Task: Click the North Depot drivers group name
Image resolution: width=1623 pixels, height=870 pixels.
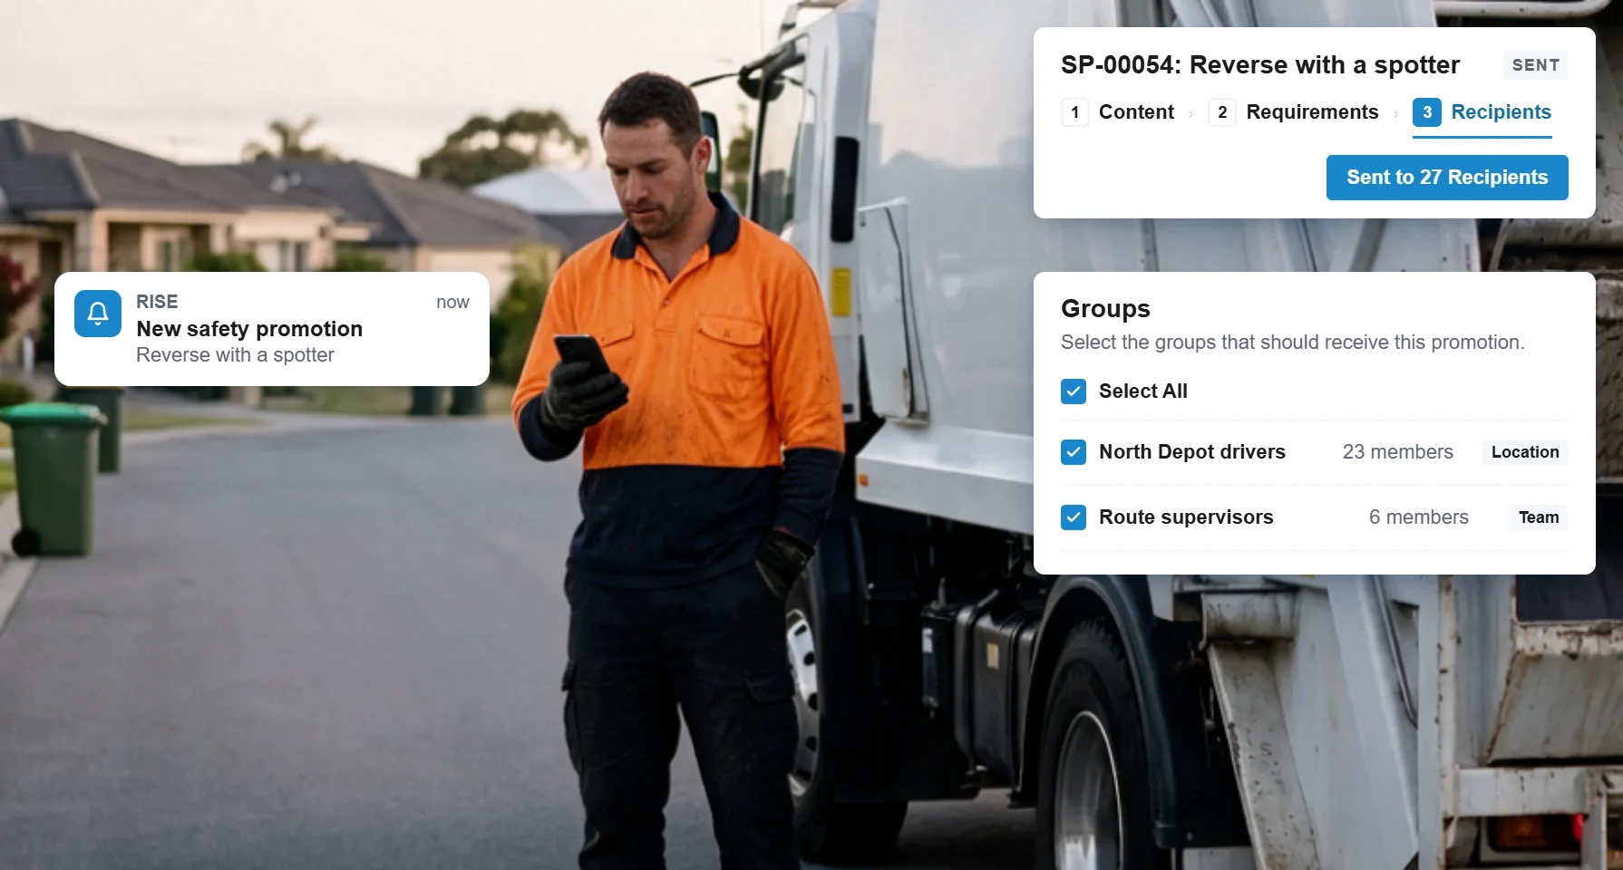Action: pyautogui.click(x=1192, y=452)
